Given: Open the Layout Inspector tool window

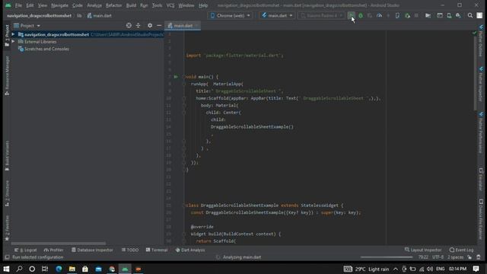Looking at the screenshot, I should [x=423, y=250].
